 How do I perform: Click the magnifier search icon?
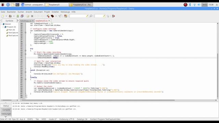point(91,16)
